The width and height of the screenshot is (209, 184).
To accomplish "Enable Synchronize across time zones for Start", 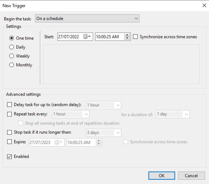I will 135,37.
